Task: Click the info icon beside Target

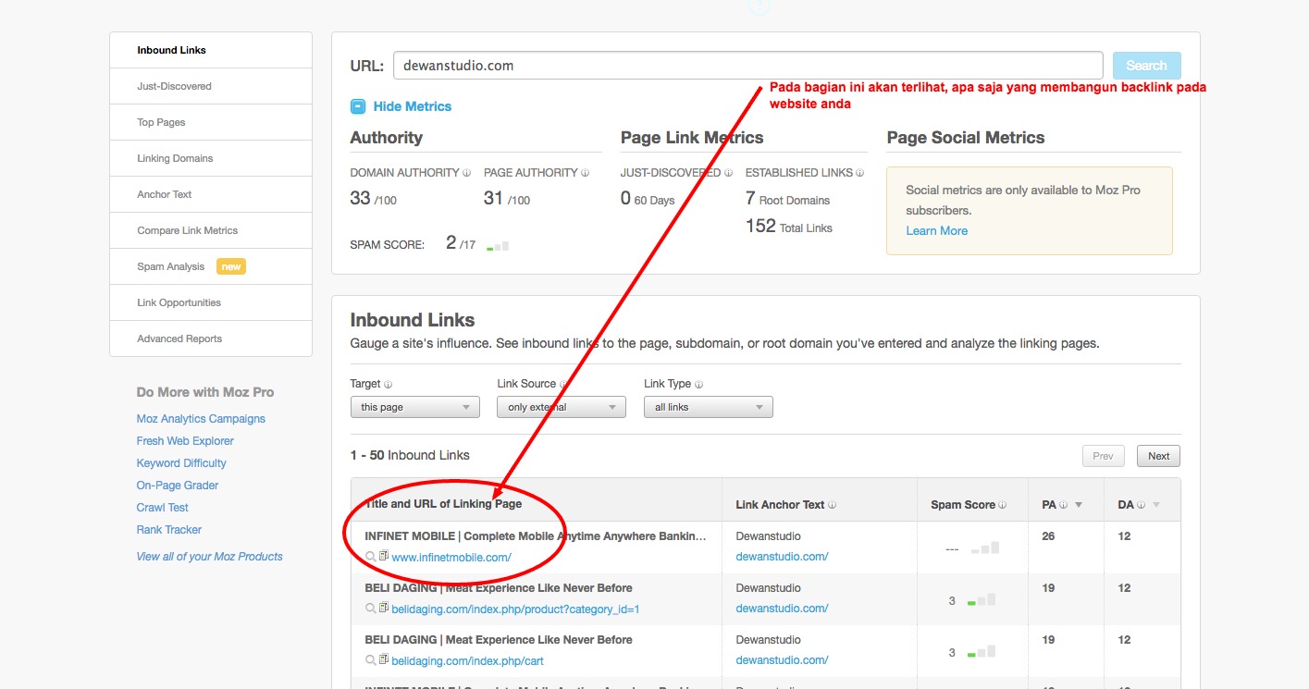Action: [x=388, y=384]
